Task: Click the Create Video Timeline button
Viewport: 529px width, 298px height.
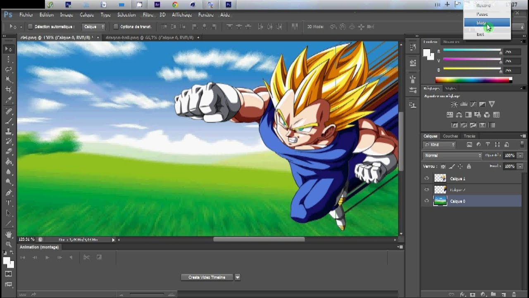Action: tap(207, 277)
